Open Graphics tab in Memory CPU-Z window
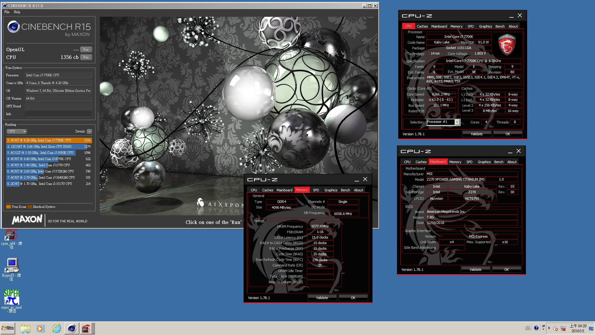The height and width of the screenshot is (335, 595). pyautogui.click(x=331, y=190)
